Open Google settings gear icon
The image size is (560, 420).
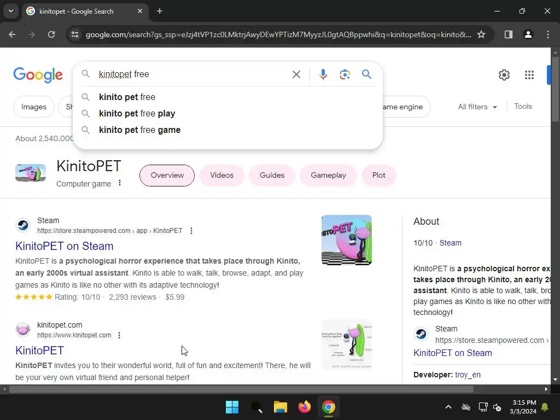[x=504, y=74]
